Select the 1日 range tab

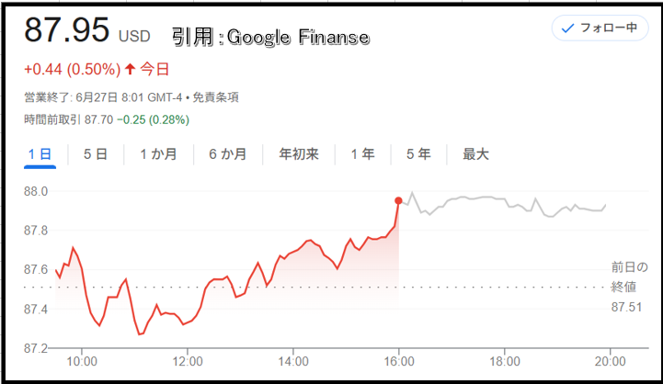(x=40, y=154)
